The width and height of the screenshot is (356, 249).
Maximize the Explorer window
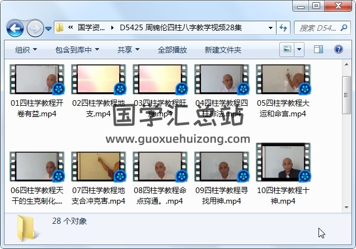(316, 6)
